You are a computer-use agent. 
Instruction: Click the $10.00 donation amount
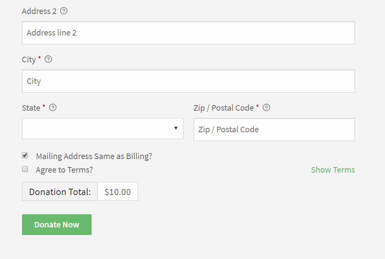(118, 191)
